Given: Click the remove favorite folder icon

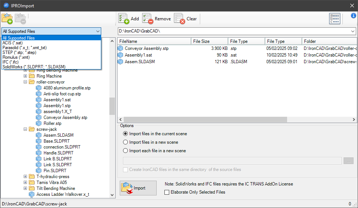Looking at the screenshot, I should pos(21,18).
